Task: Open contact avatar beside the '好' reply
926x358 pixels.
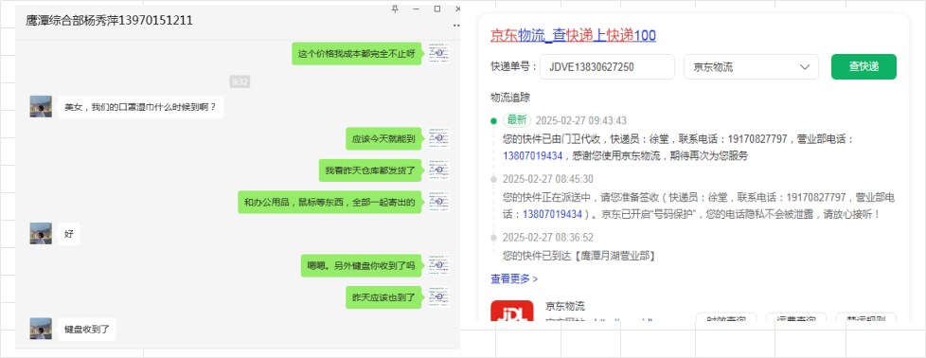Action: 41,233
